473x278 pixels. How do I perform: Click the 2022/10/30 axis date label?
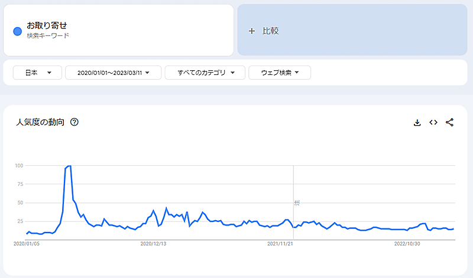(x=407, y=243)
